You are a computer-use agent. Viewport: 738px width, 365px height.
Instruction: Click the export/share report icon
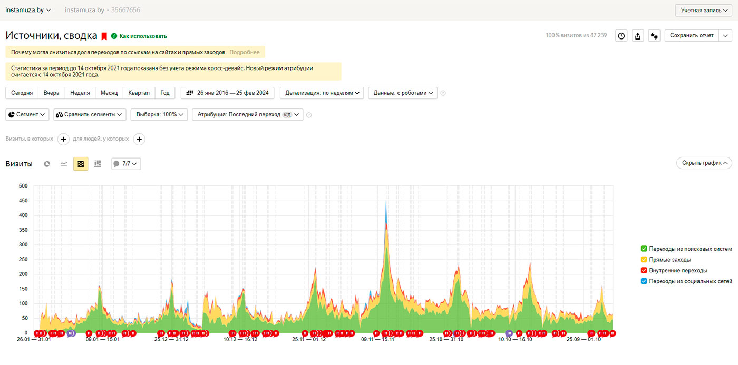pos(638,36)
